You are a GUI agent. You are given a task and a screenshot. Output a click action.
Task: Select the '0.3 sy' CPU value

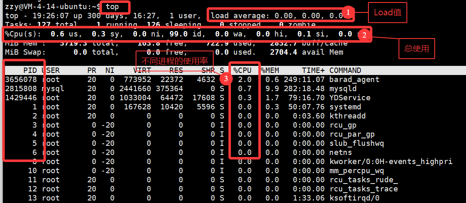pyautogui.click(x=105, y=34)
